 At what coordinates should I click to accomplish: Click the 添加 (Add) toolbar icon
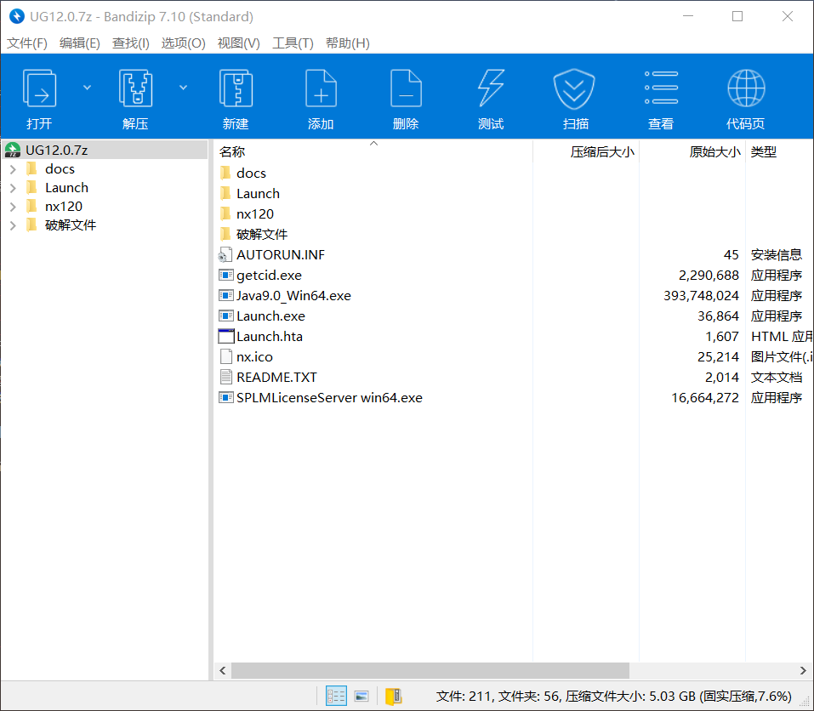pos(321,88)
